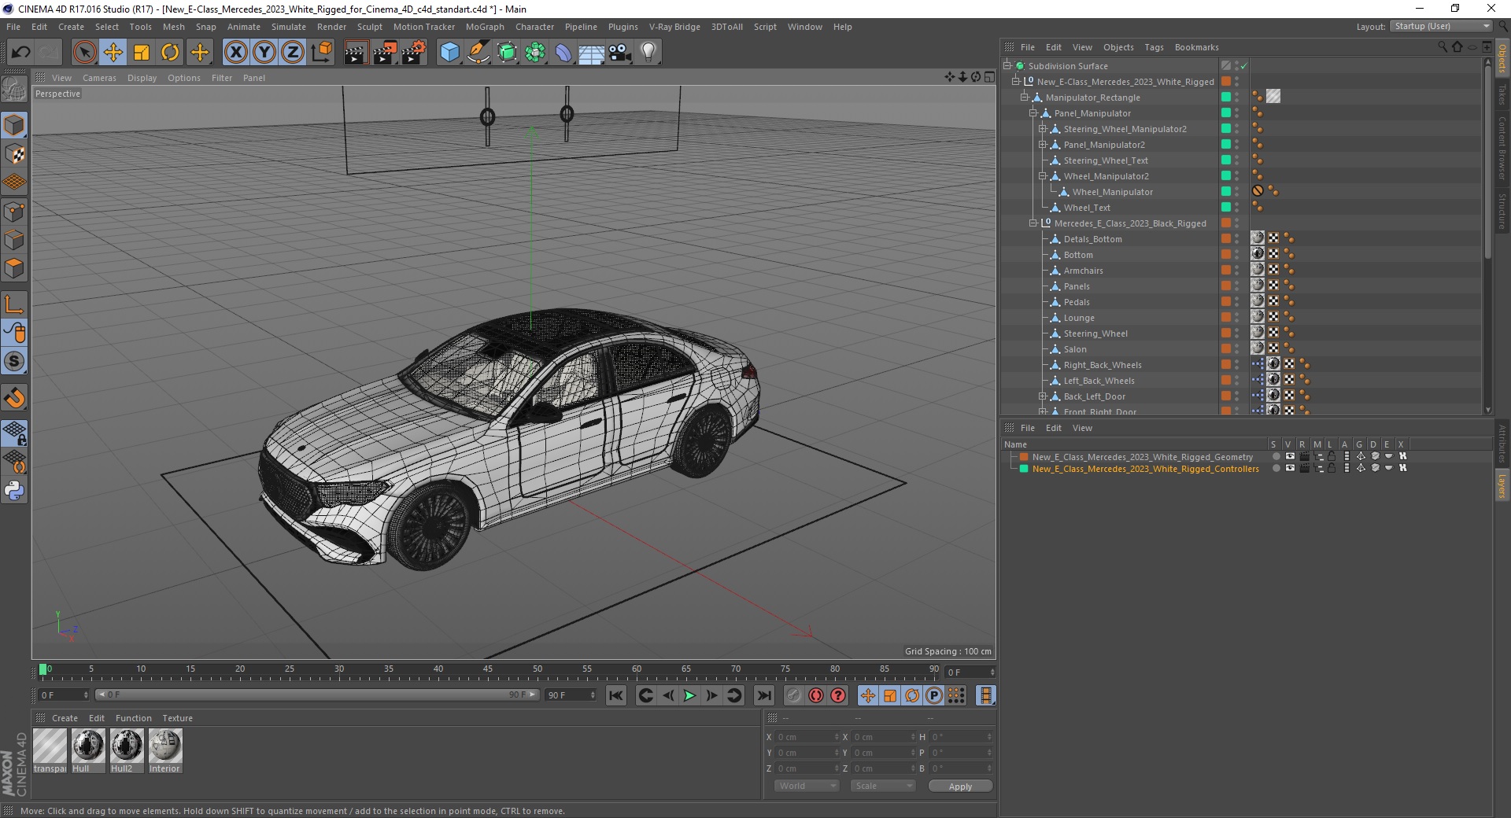1511x818 pixels.
Task: Toggle visibility of the Rigged_Geometry layer
Action: [1289, 457]
